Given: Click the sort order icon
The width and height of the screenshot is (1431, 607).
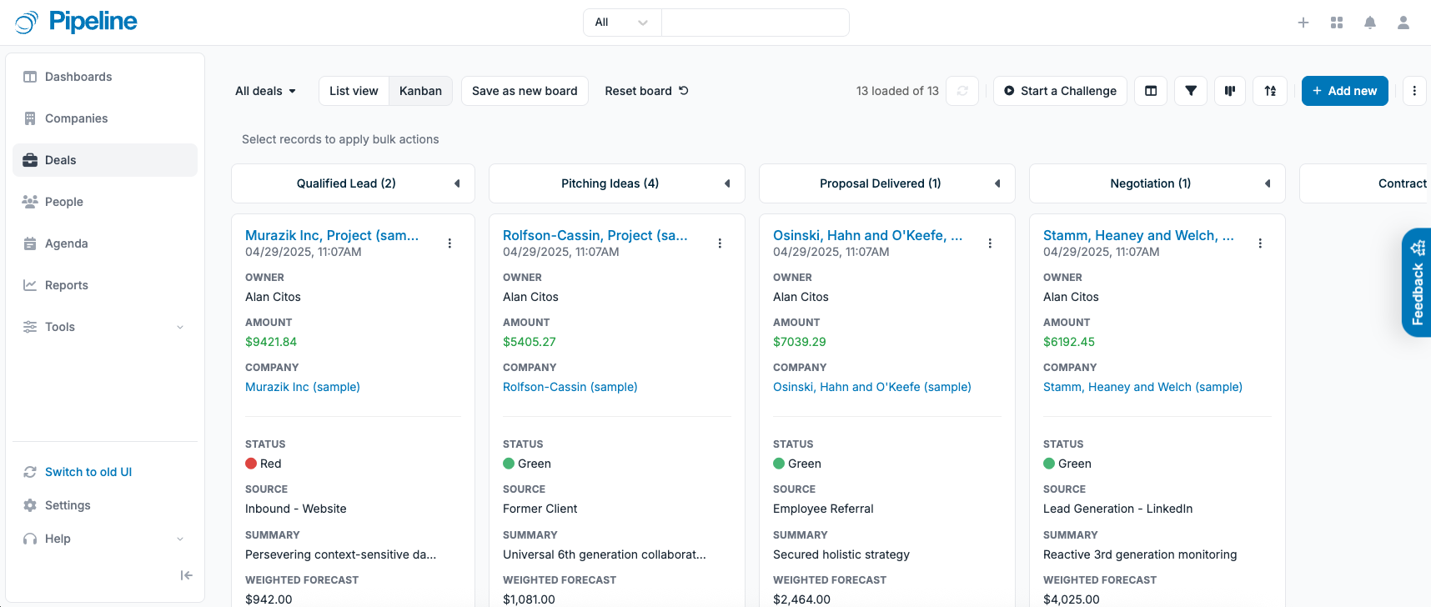Looking at the screenshot, I should [x=1270, y=91].
